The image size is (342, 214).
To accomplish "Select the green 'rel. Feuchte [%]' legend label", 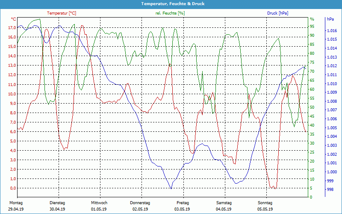I will [170, 13].
